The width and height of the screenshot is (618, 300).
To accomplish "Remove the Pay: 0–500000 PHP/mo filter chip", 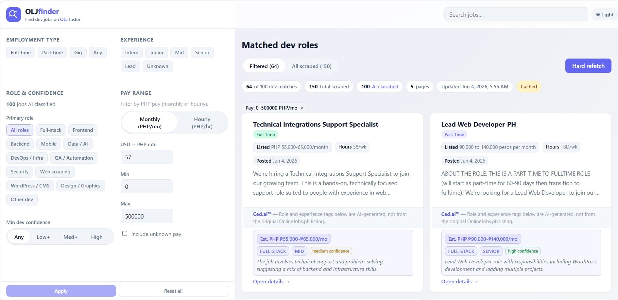I will point(301,108).
